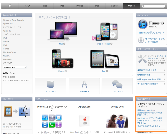Click the arrow icon next to Mac
The image size is (168, 134).
point(64,44)
